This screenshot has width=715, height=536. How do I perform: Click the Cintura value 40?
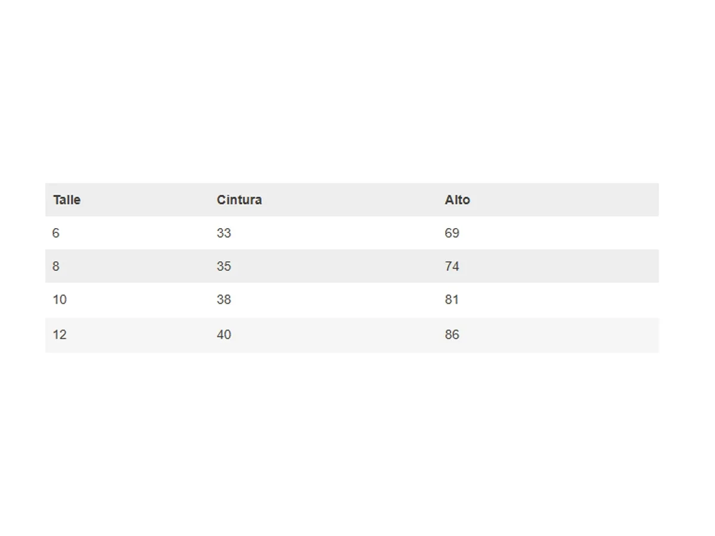[223, 335]
